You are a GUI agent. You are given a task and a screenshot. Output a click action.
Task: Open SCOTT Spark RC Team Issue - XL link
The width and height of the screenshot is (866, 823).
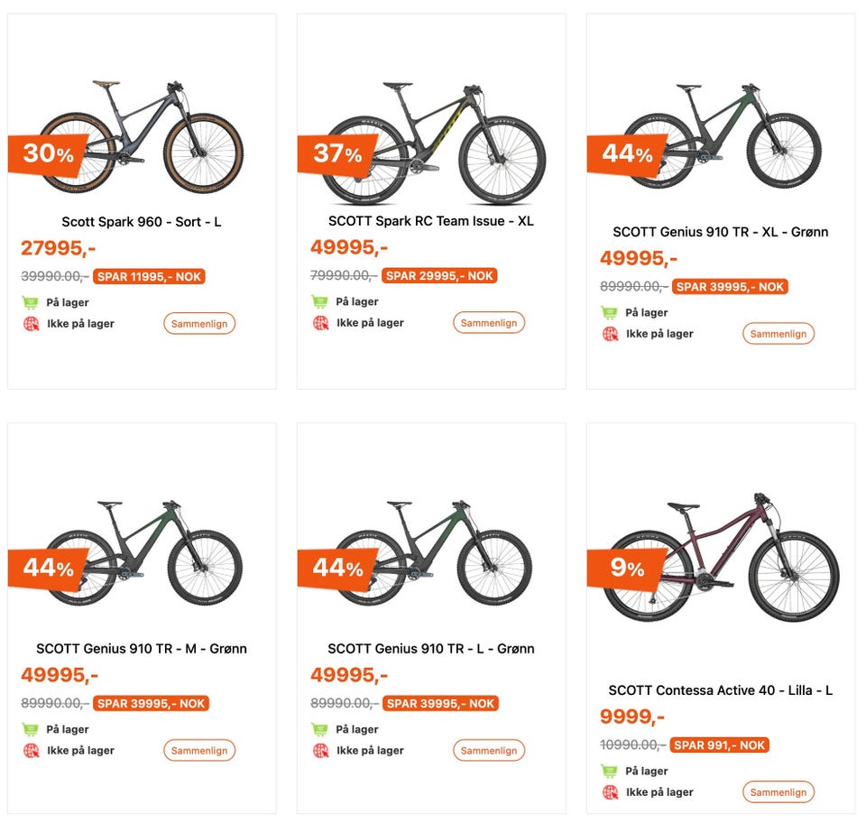[431, 221]
